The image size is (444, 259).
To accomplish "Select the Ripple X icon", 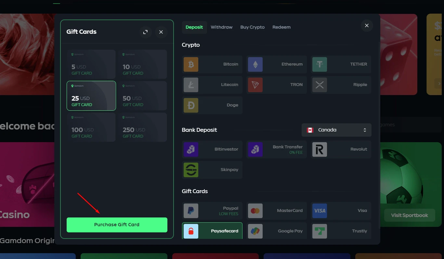I will (320, 85).
